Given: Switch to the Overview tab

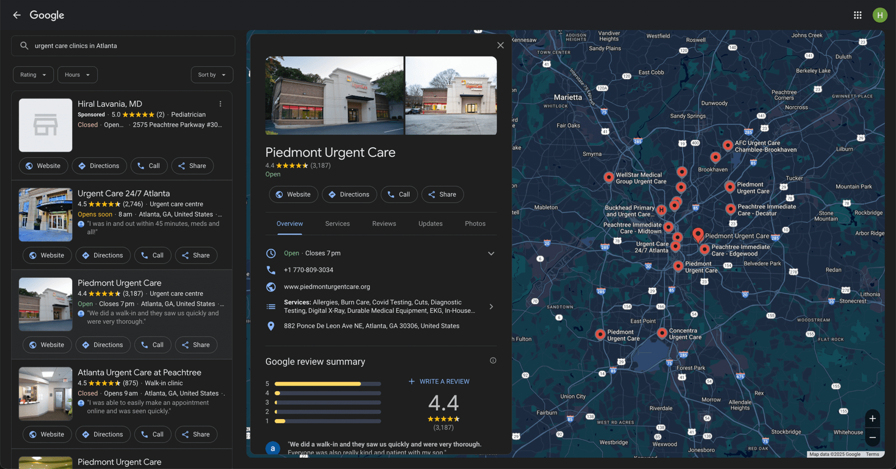Looking at the screenshot, I should pyautogui.click(x=290, y=223).
